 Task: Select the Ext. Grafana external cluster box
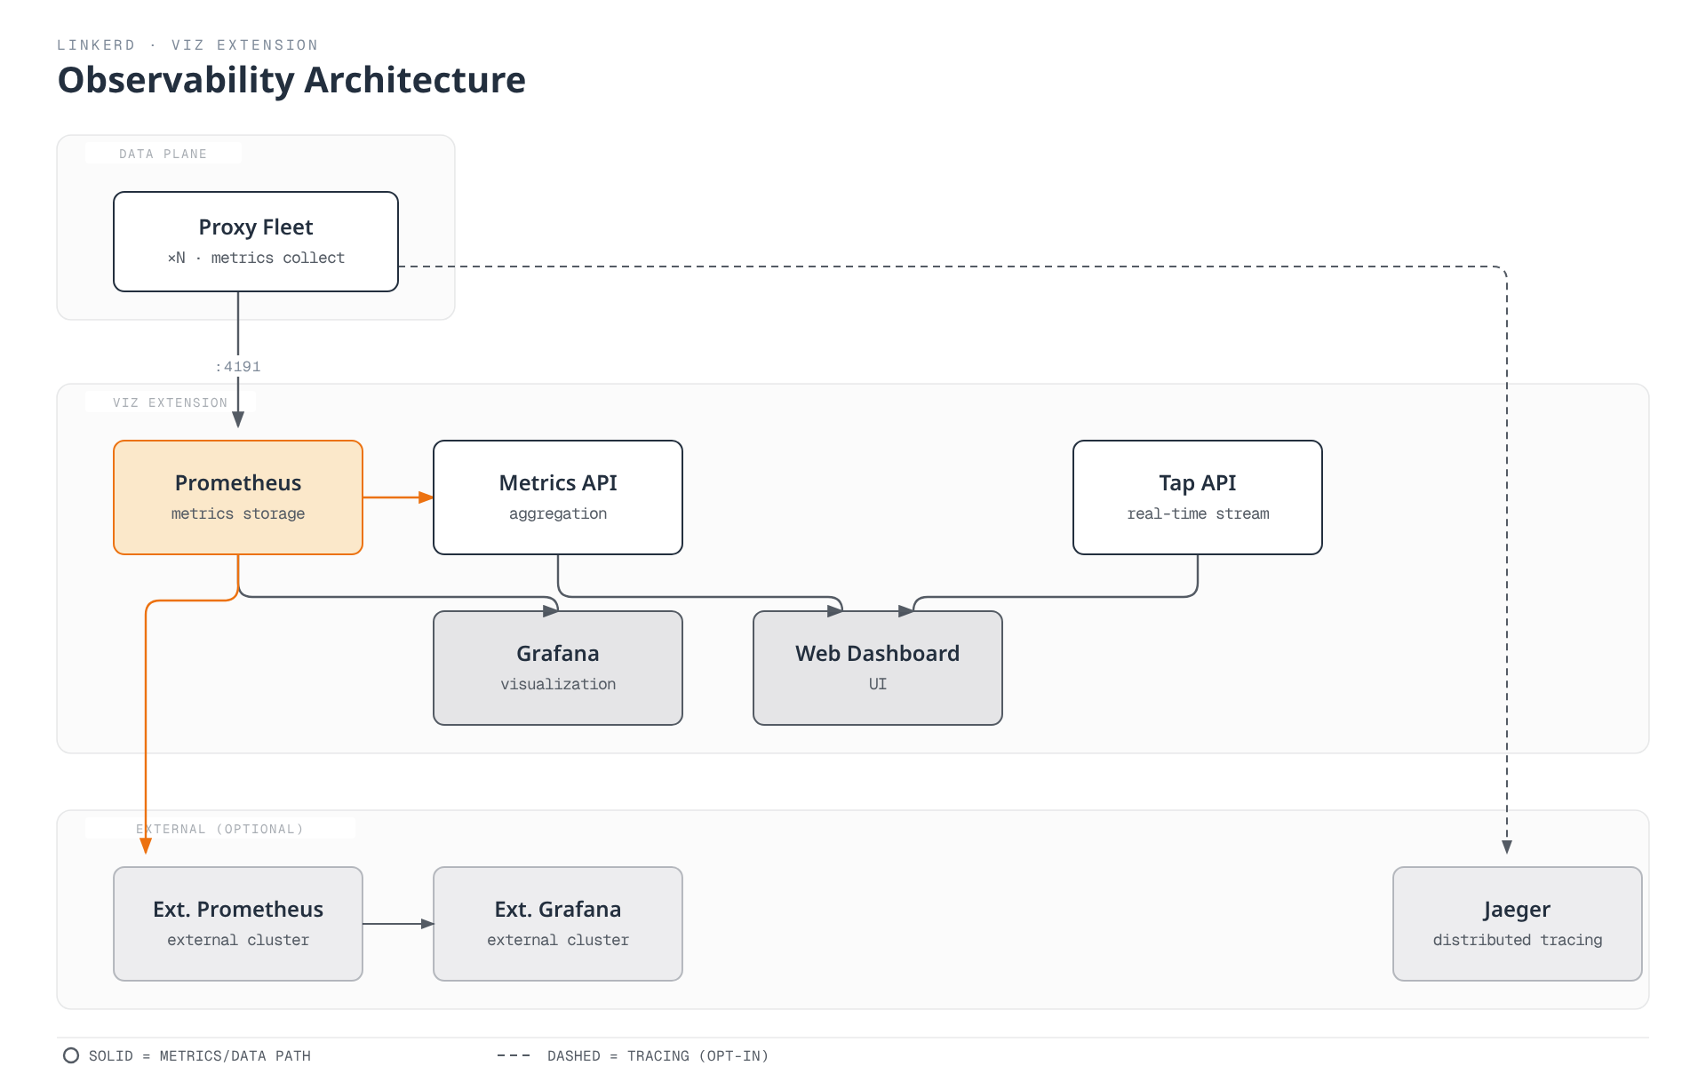tap(558, 924)
